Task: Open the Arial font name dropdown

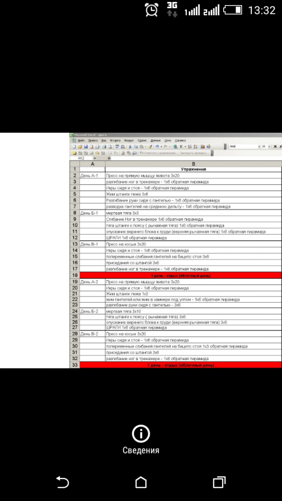Action: coord(245,147)
